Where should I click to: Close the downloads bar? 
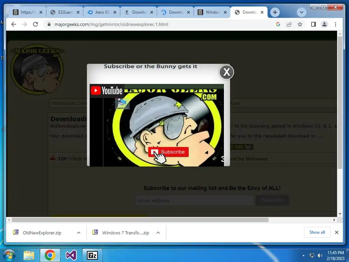tap(337, 232)
